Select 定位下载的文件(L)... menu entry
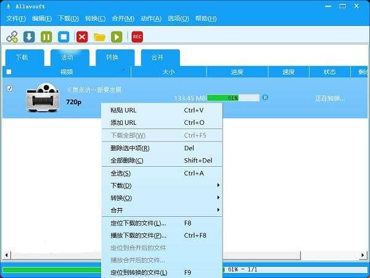370x278 pixels. (162, 223)
